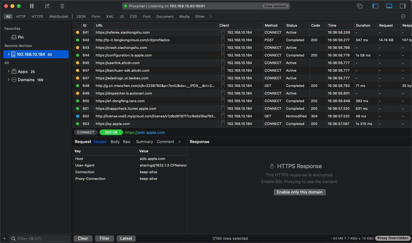Click the Free version badge

(275, 6)
